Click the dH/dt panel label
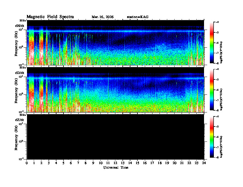The width and height of the screenshot is (243, 187). coord(20,26)
